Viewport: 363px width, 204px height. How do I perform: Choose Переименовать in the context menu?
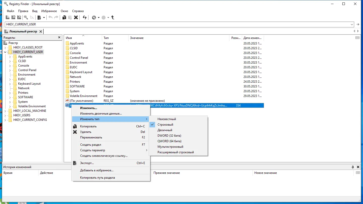(111, 137)
